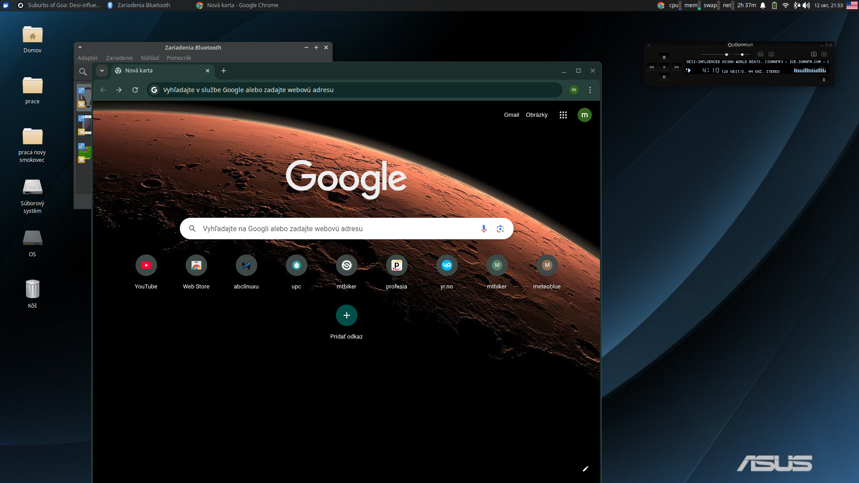The width and height of the screenshot is (859, 483).
Task: Pause playback in Audacious player
Action: (664, 77)
